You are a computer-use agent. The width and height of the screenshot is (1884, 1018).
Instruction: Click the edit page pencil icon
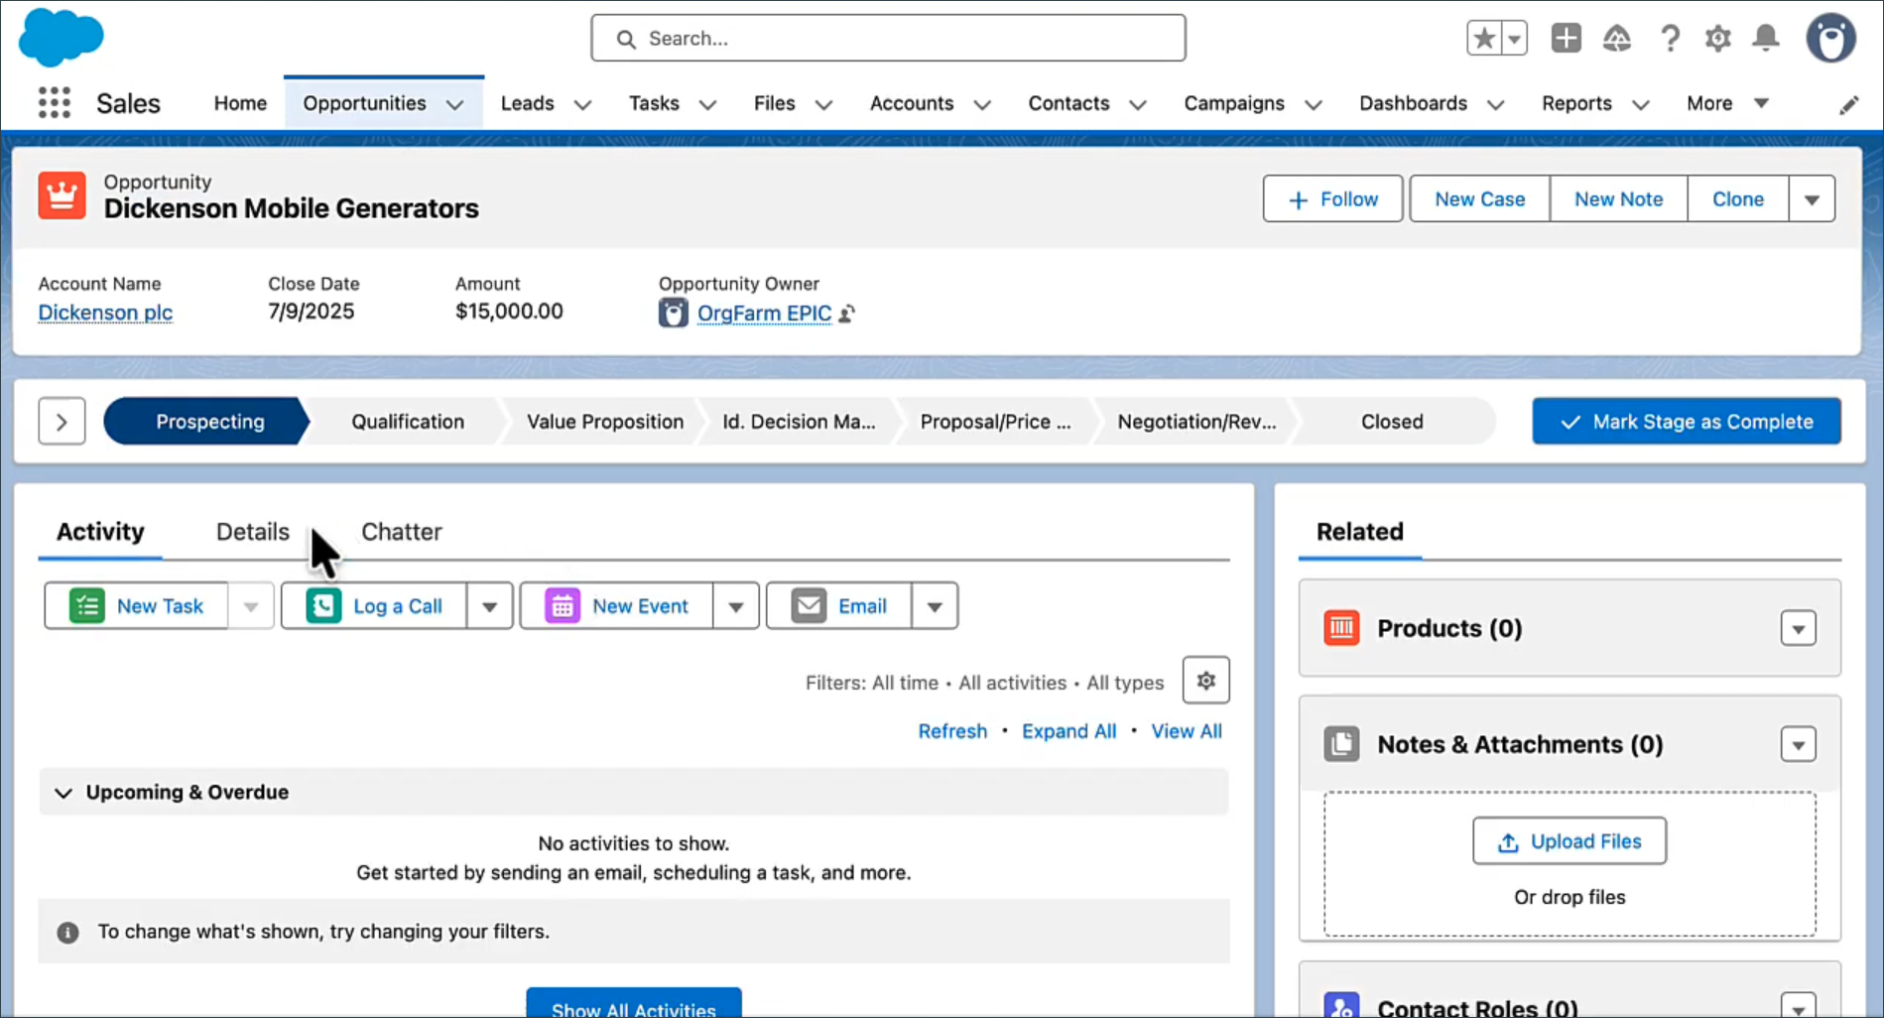point(1849,103)
